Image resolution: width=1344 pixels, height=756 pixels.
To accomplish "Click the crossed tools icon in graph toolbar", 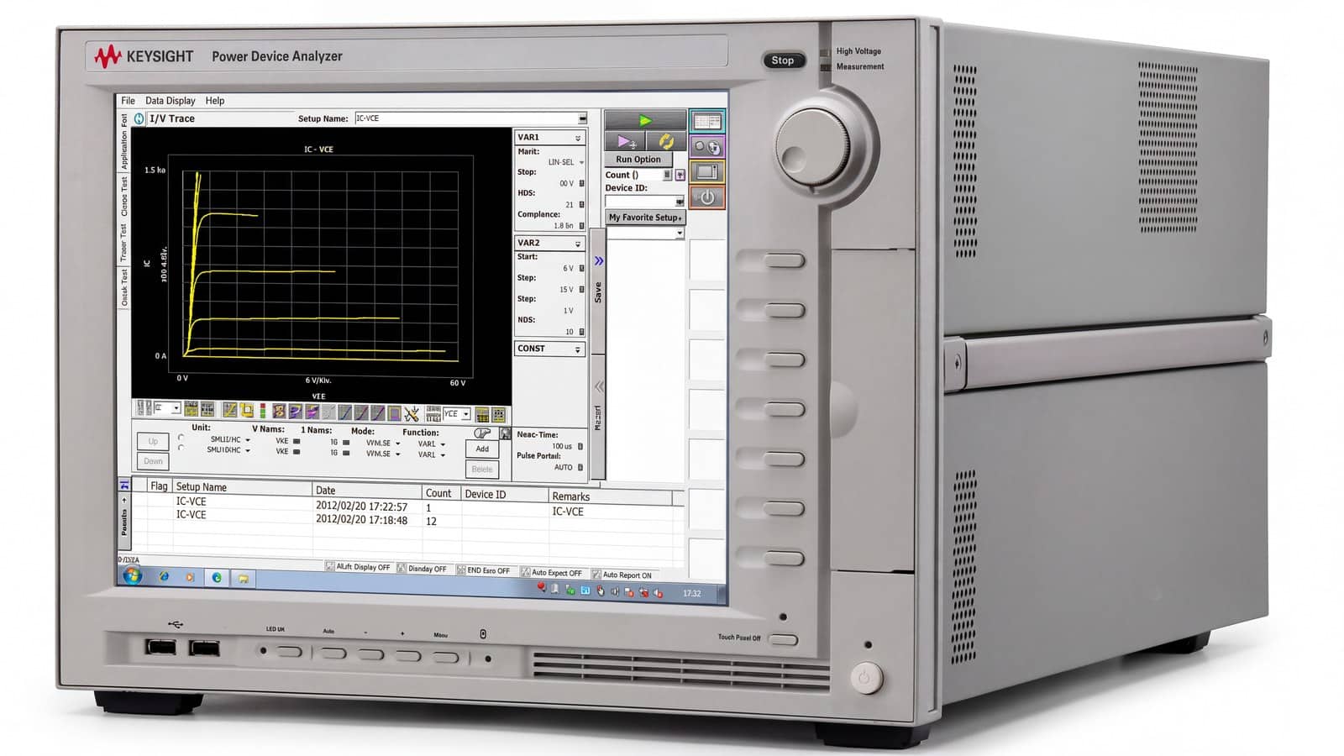I will tap(411, 413).
